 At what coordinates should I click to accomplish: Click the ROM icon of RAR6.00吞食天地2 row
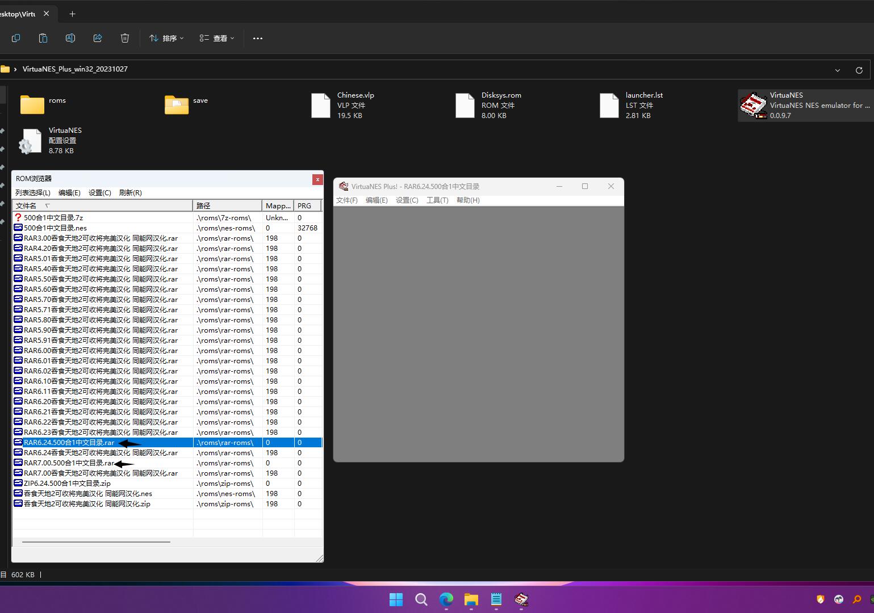coord(18,350)
